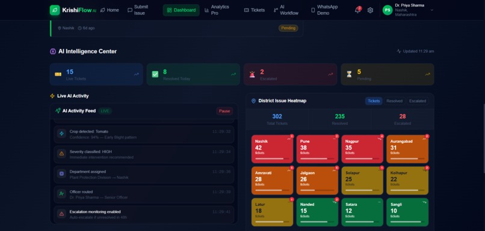Click the Officer routed person icon

(61, 194)
